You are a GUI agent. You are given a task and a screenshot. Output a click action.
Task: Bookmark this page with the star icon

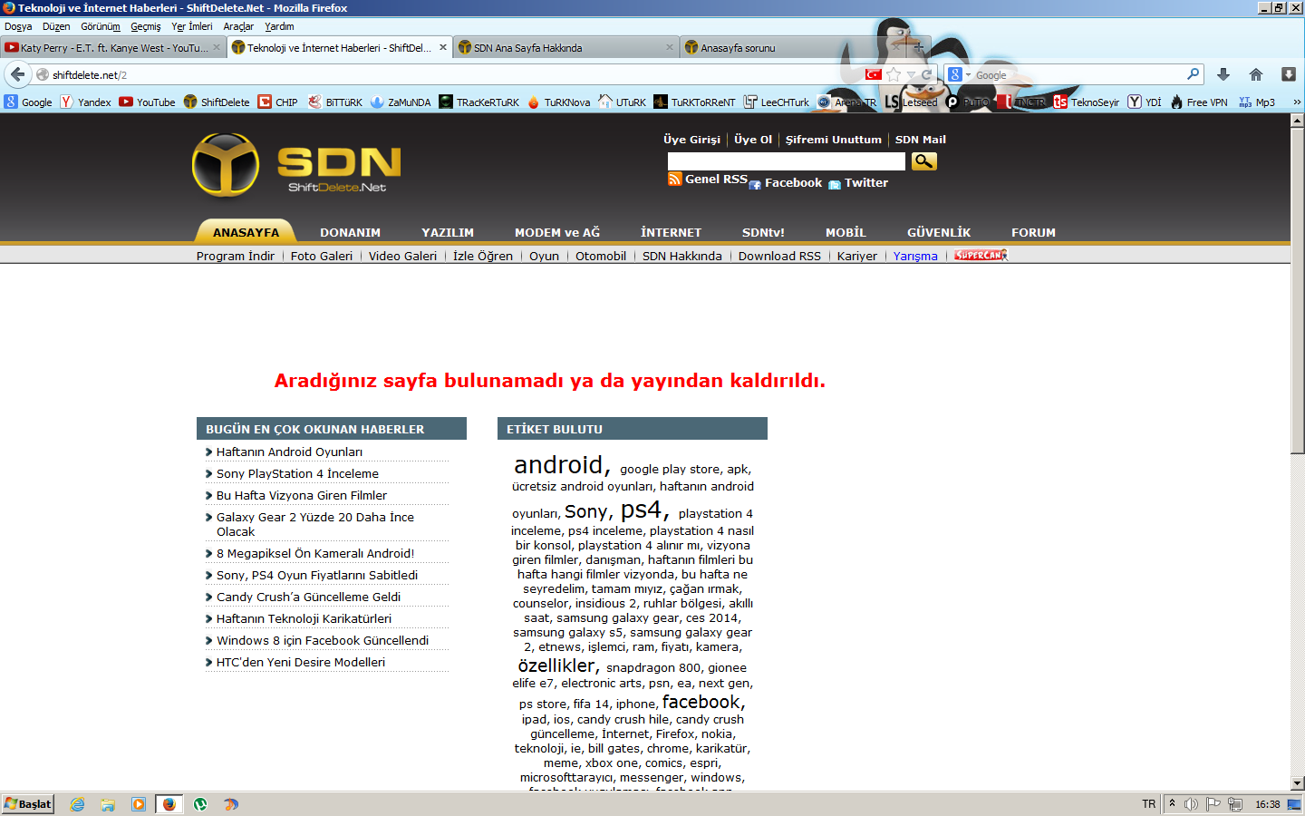[x=894, y=74]
